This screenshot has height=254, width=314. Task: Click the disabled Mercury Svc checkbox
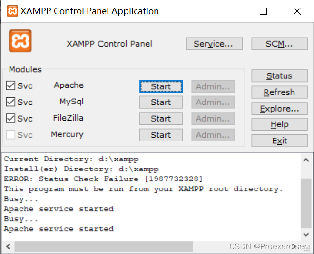[x=10, y=135]
